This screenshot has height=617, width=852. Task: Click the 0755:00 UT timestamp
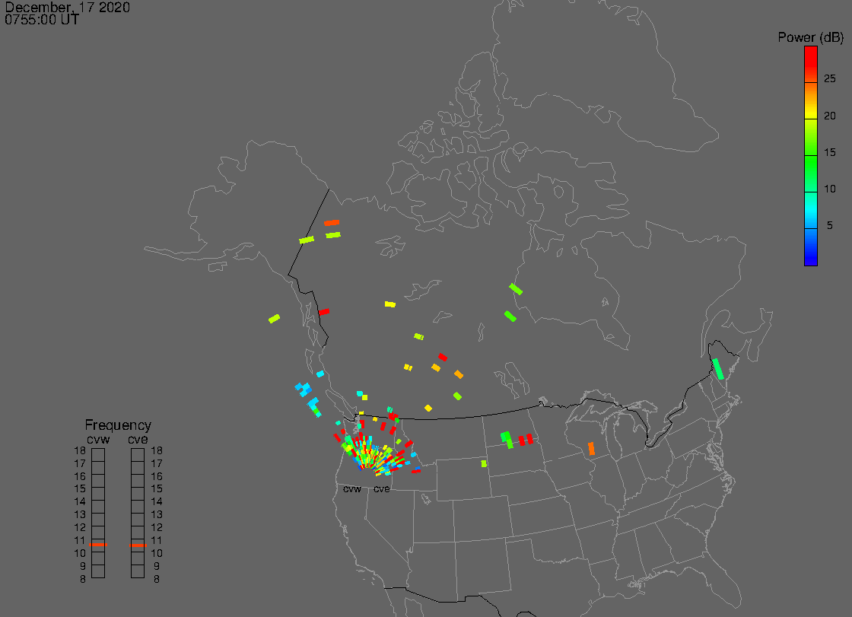(42, 20)
